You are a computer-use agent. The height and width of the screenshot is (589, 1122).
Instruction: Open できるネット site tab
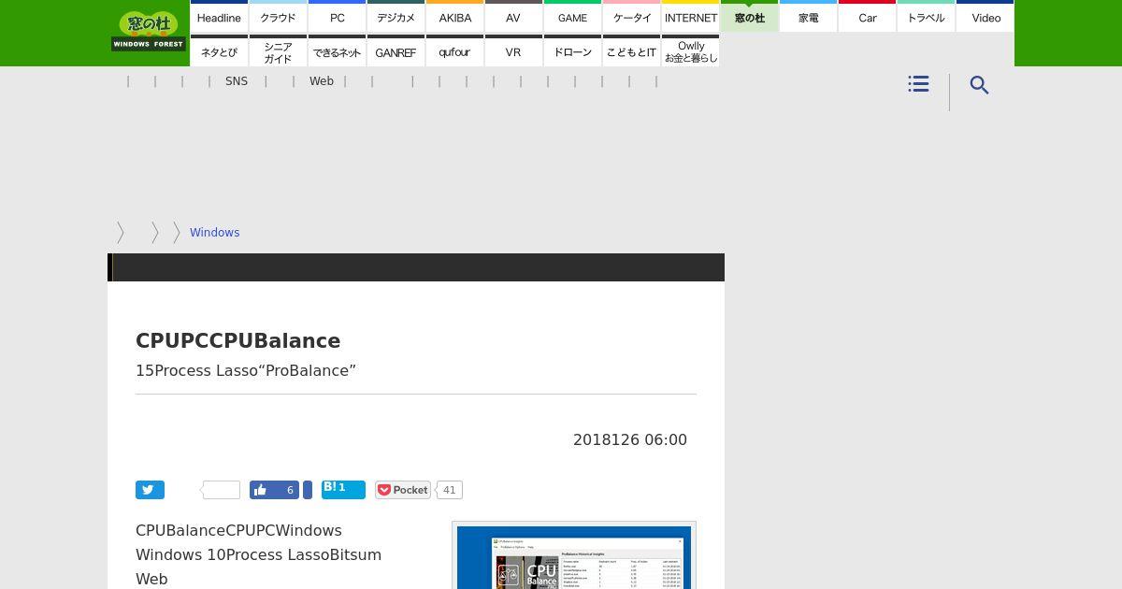[337, 51]
